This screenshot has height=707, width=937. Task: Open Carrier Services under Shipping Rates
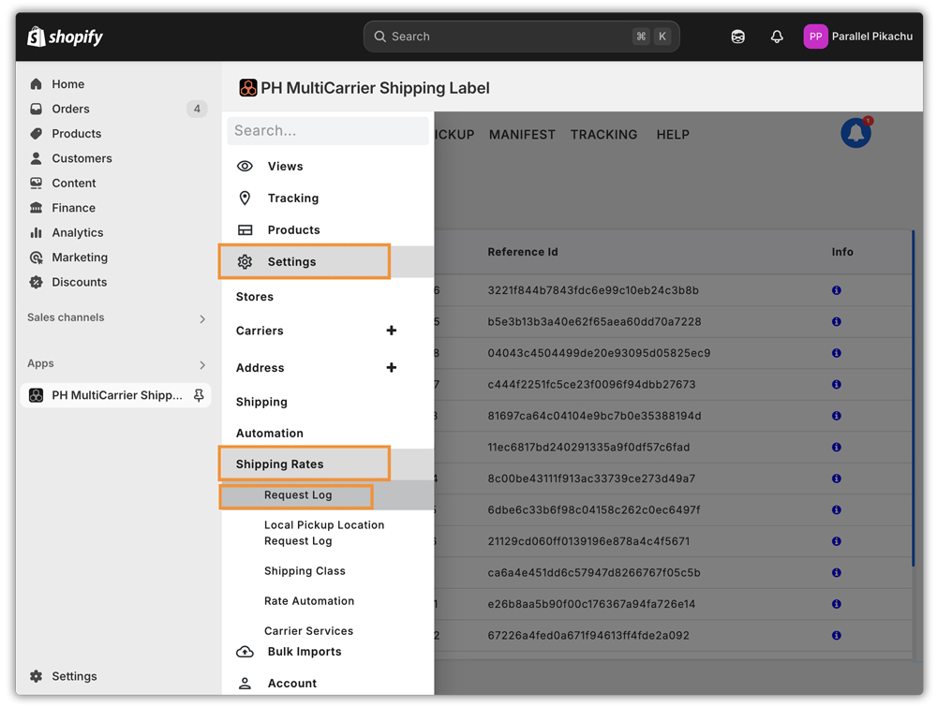308,630
